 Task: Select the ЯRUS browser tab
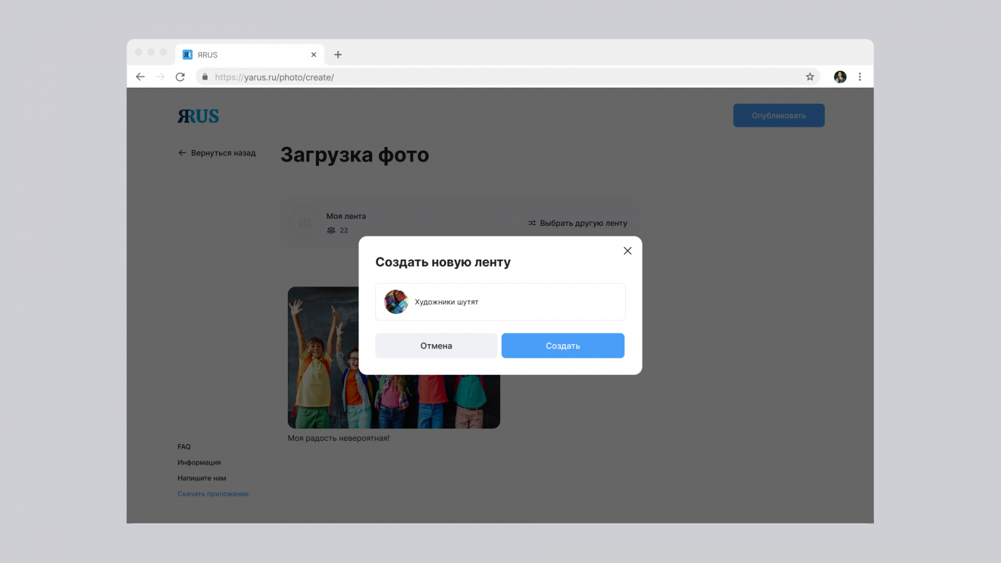250,54
